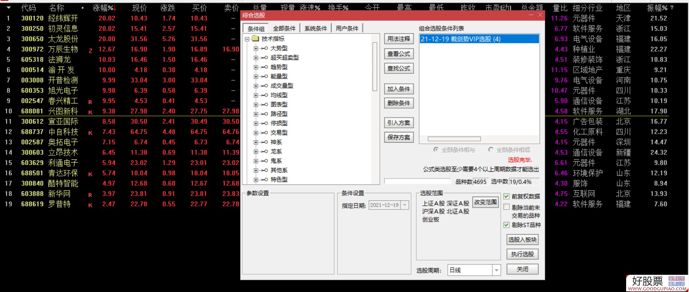Select the 路径型 tree item

[x=279, y=114]
